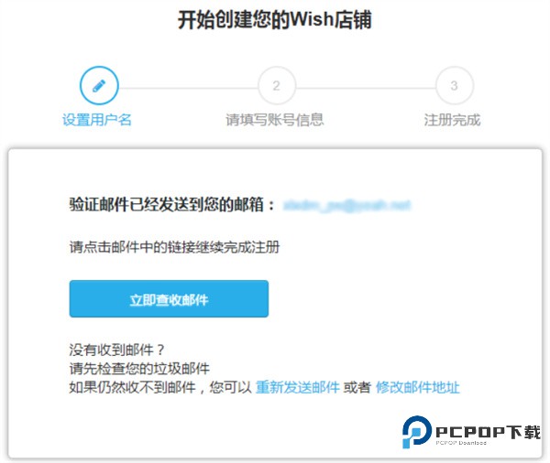This screenshot has height=463, width=550.
Task: Click the PCPOP下载 watermark text
Action: (x=489, y=432)
